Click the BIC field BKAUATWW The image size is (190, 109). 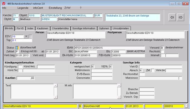[85, 51]
